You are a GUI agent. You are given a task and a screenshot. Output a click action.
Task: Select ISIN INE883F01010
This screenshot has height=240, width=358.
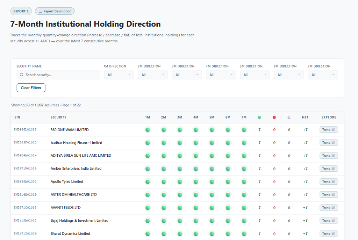point(25,143)
